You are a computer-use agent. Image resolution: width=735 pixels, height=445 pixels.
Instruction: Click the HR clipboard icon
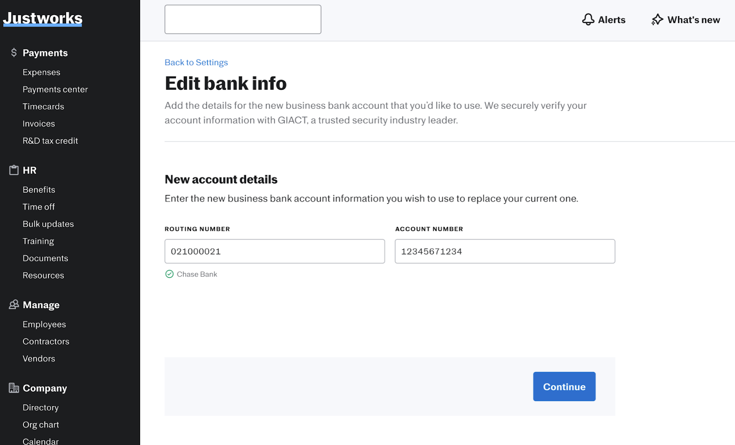14,170
